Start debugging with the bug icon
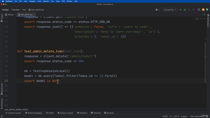Viewport: 210px width, 118px height. (x=185, y=10)
